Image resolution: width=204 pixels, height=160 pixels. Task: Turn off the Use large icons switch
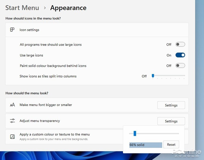(x=180, y=55)
